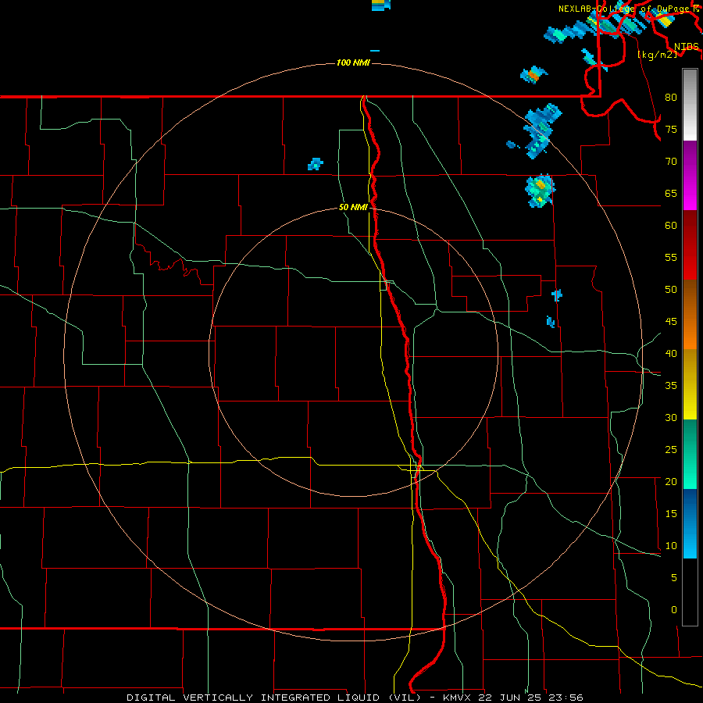Select the 0 value on the color scale
Image resolution: width=703 pixels, height=703 pixels.
(673, 610)
